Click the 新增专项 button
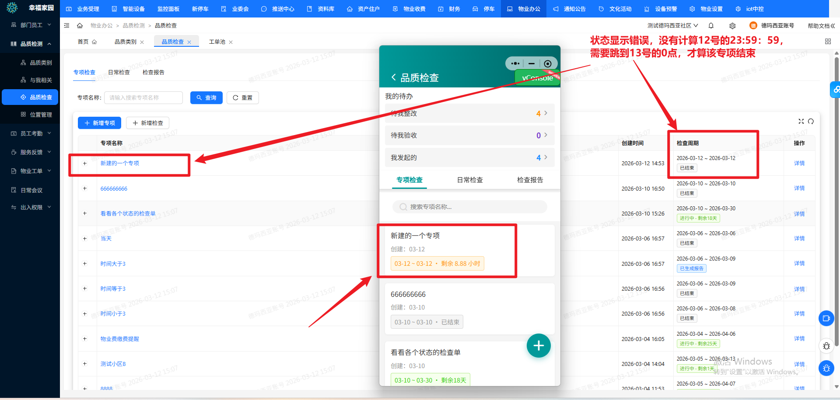 click(x=99, y=123)
